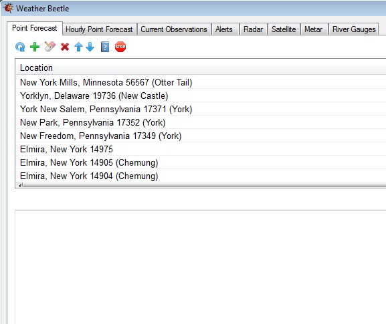Viewport: 386px width, 324px height.
Task: Click the red STOP icon
Action: 120,47
